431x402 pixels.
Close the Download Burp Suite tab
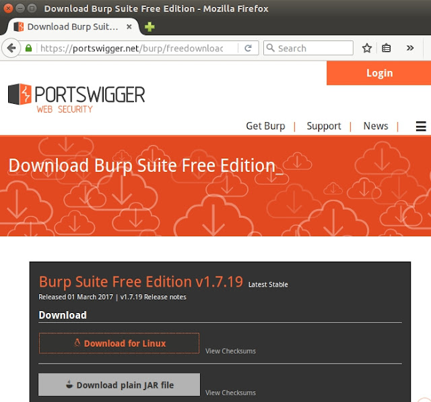click(x=129, y=27)
